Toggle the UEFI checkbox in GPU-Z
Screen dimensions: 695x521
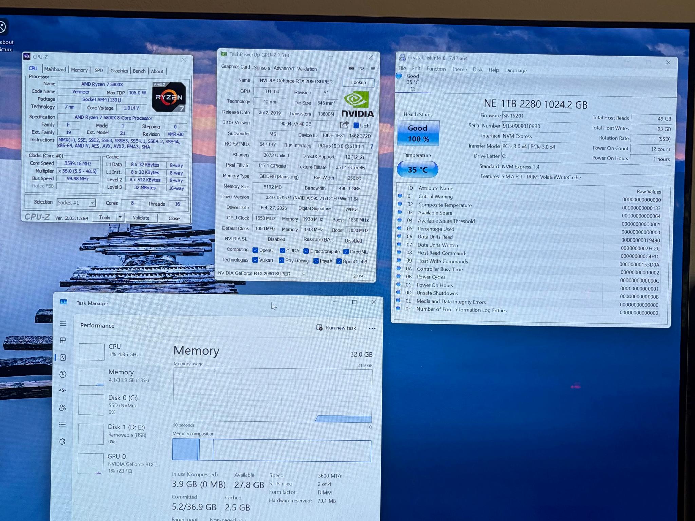[356, 125]
